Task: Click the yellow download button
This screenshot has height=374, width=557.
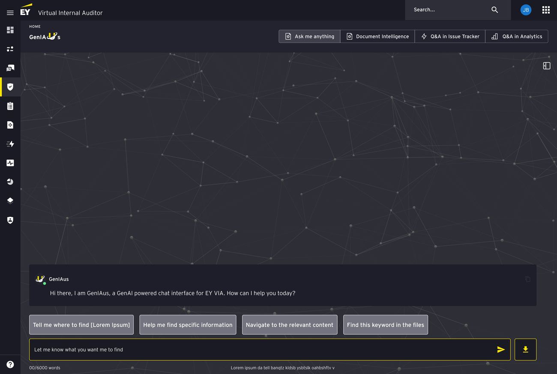Action: point(525,350)
